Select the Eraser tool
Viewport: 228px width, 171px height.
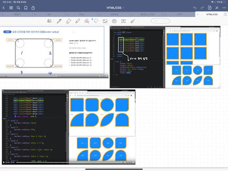(x=68, y=21)
